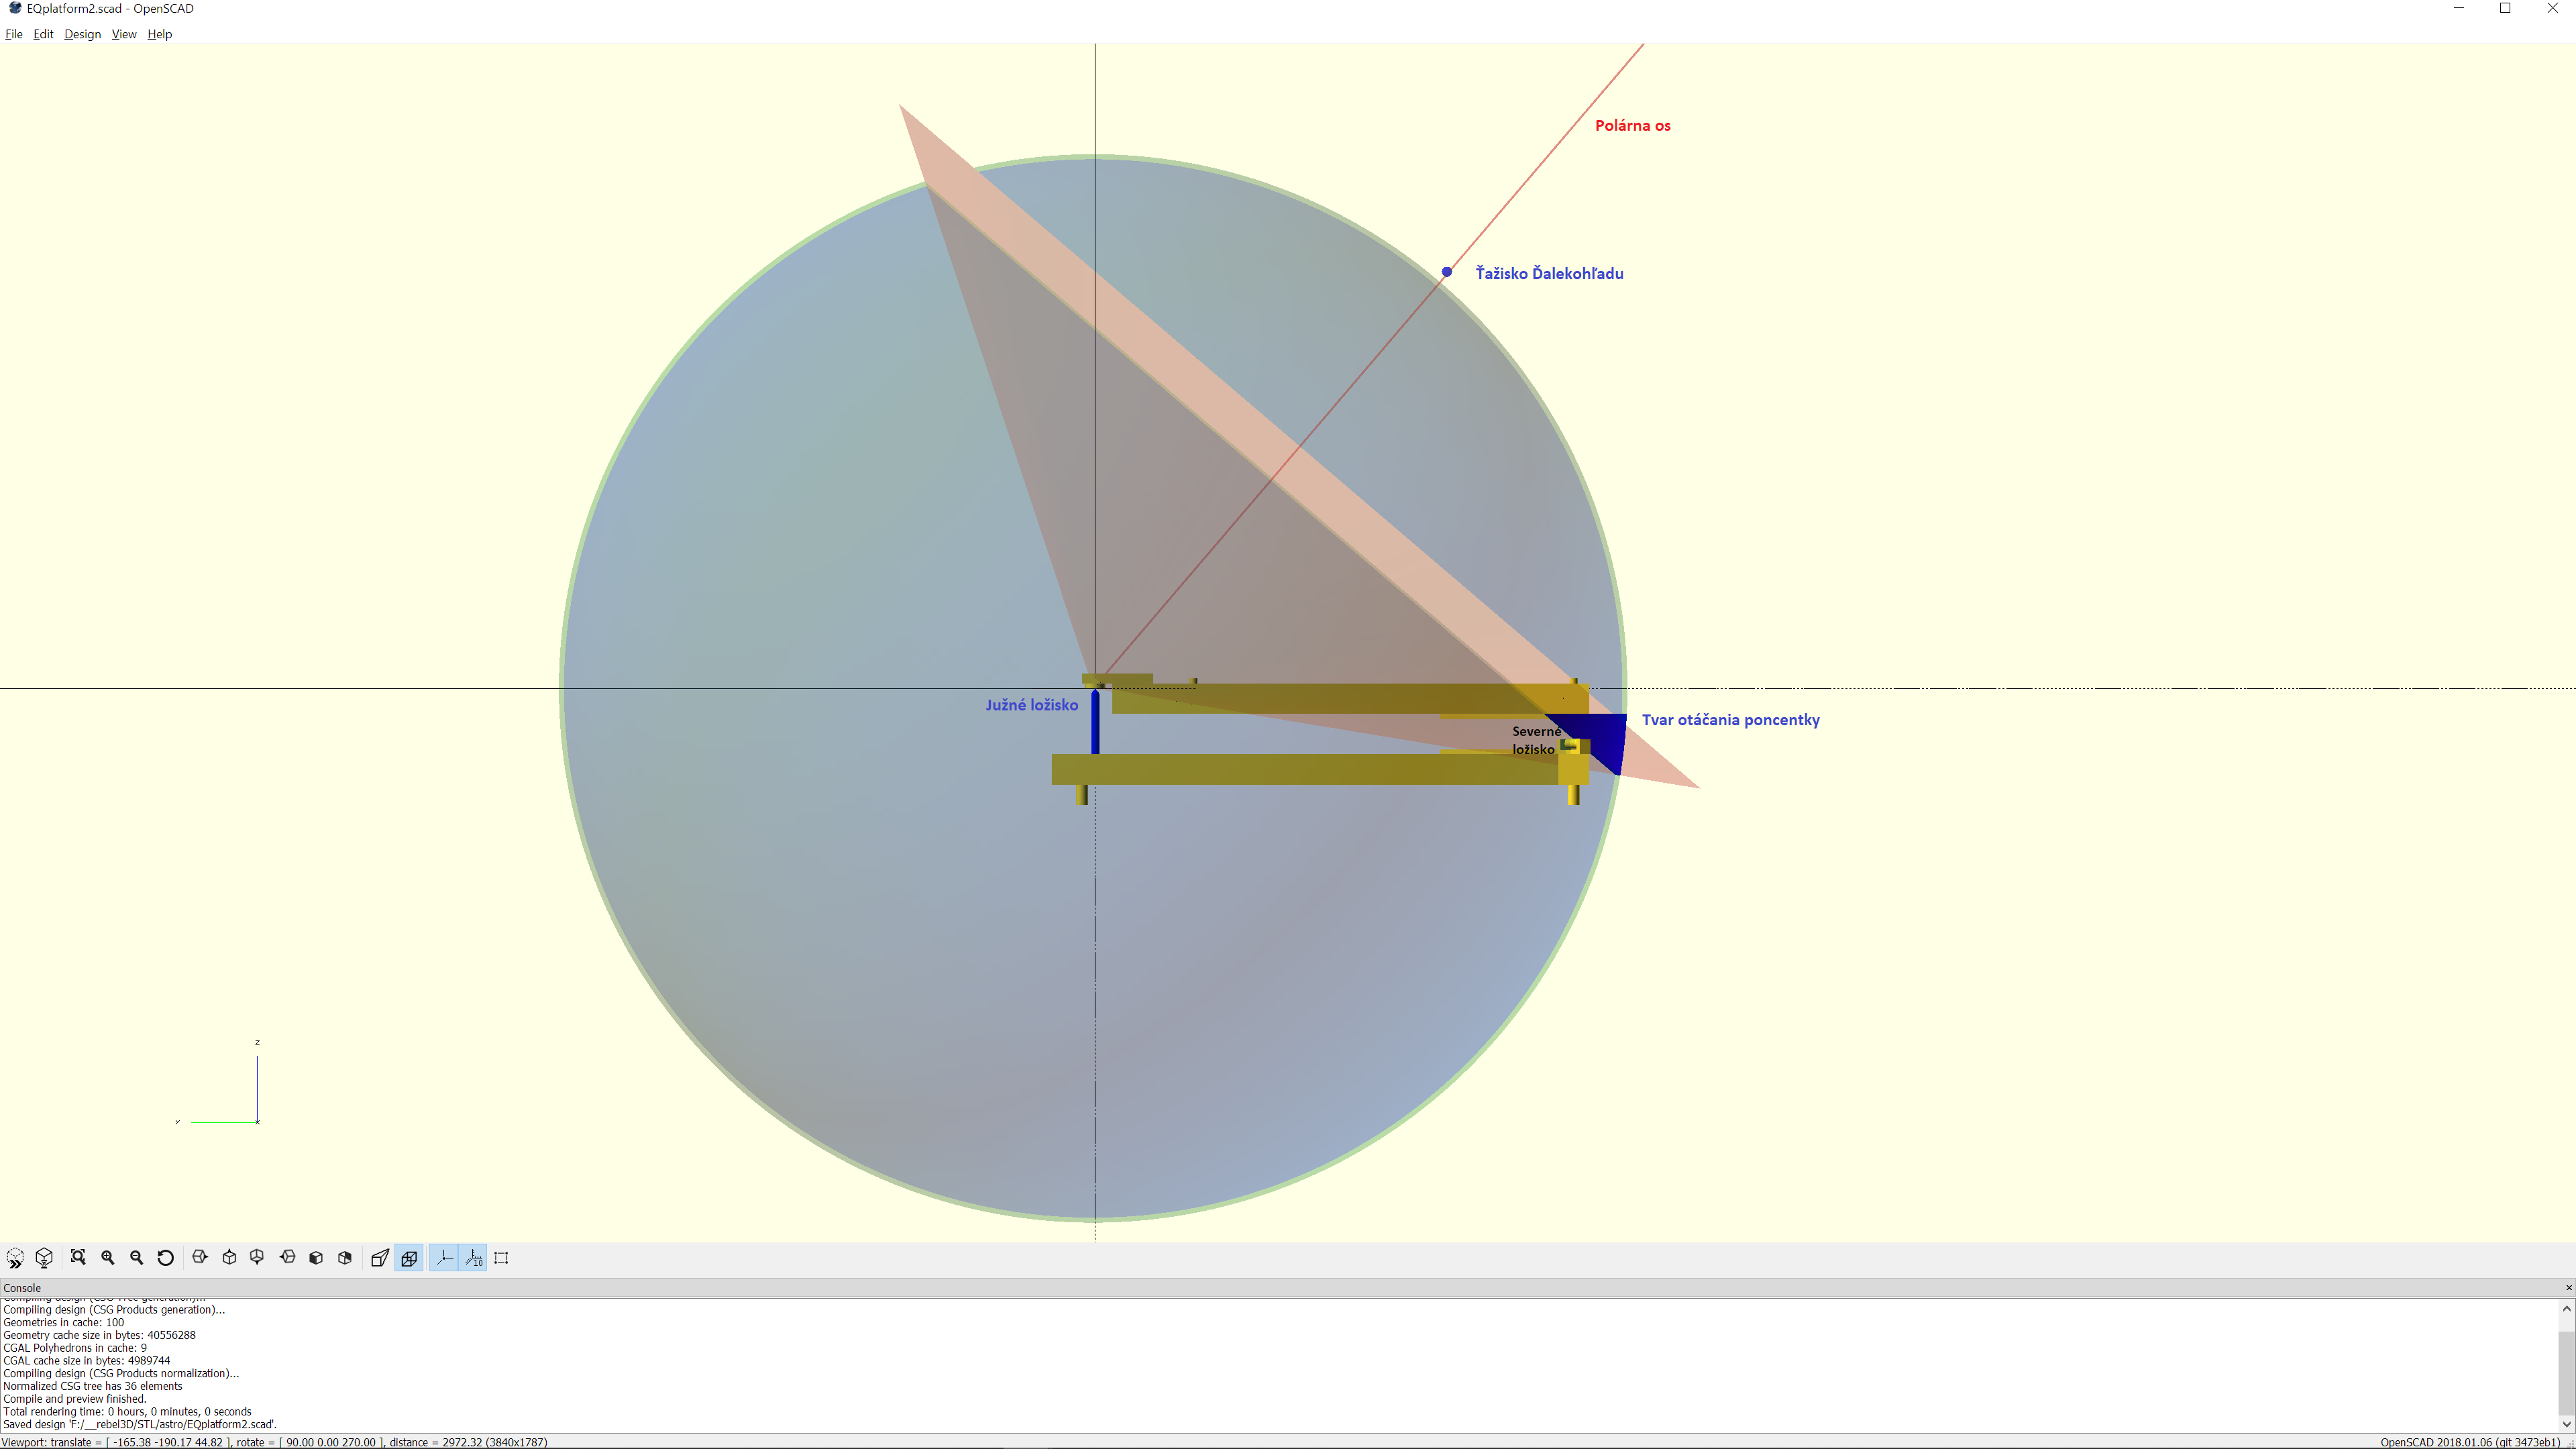Click 'Tvar otáčania poncentky' label
The height and width of the screenshot is (1449, 2576).
point(1730,720)
